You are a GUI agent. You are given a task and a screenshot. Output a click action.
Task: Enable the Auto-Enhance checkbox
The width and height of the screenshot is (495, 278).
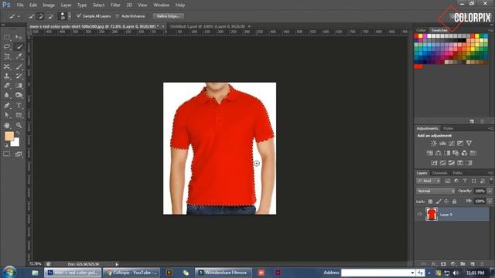pyautogui.click(x=118, y=16)
